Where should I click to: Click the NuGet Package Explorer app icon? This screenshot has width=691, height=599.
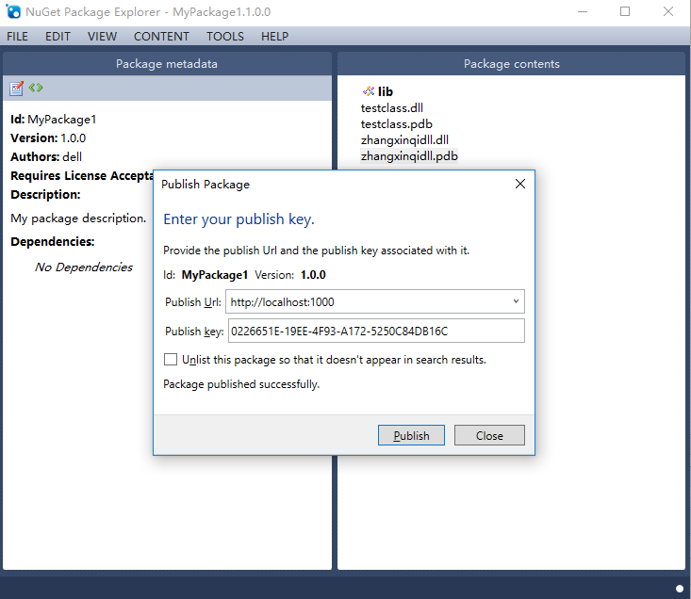click(x=13, y=11)
